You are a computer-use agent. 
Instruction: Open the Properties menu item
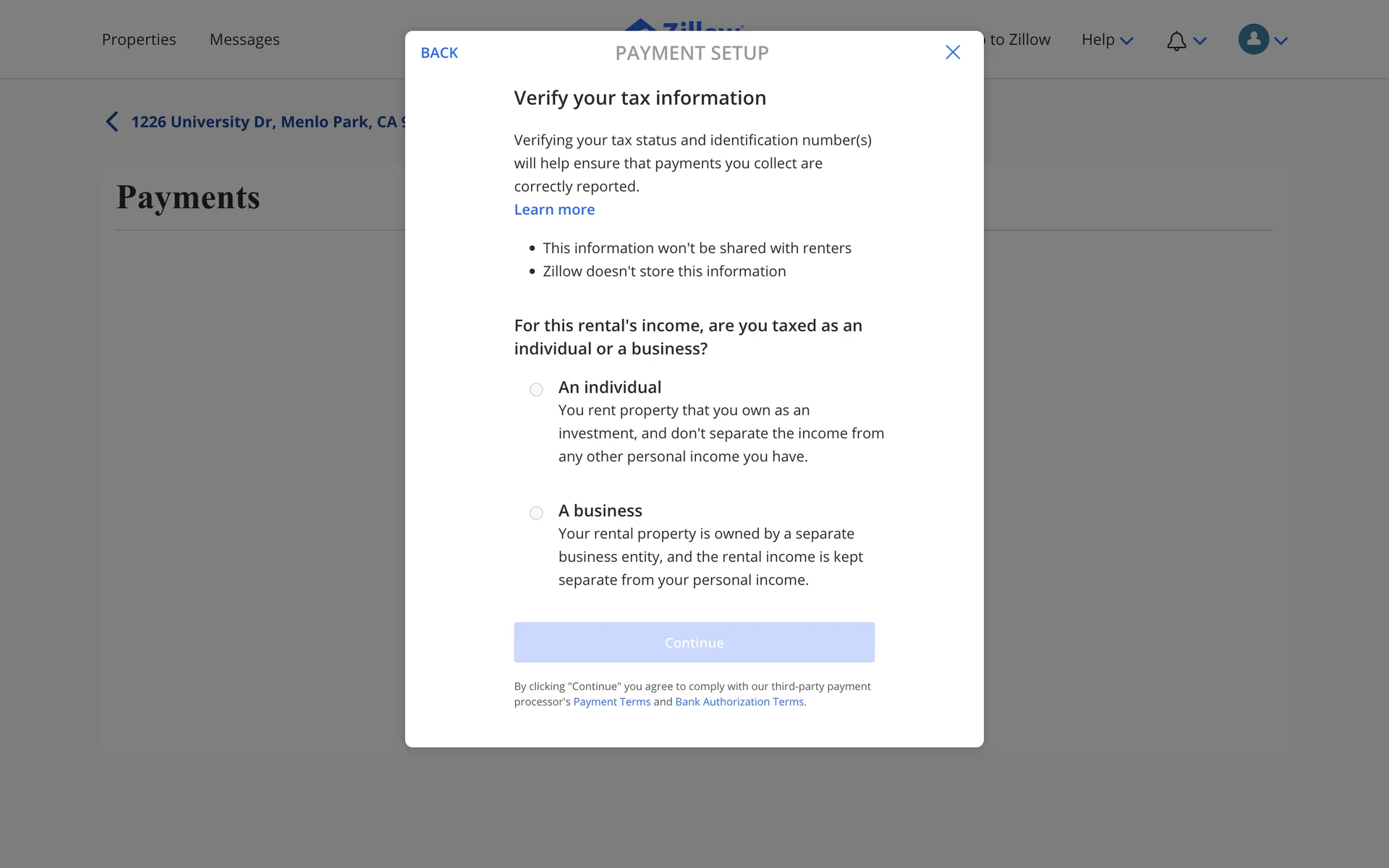(139, 40)
